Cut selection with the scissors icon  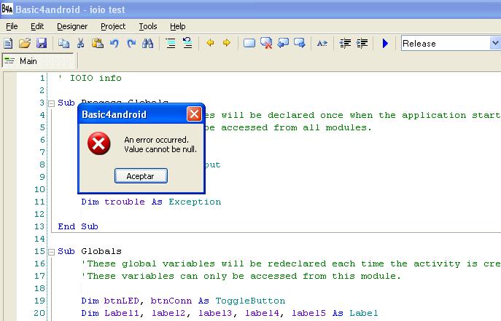(80, 43)
